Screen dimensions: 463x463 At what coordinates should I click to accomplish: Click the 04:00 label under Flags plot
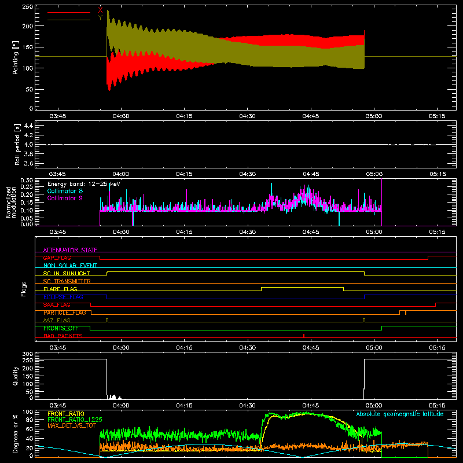pyautogui.click(x=121, y=348)
